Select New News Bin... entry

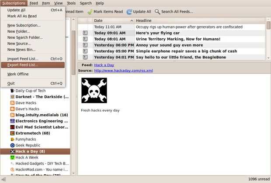tap(33, 50)
